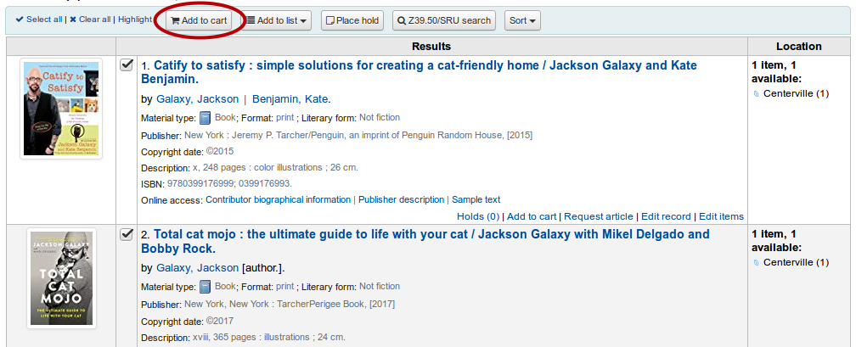Expand the Sort dropdown
The width and height of the screenshot is (856, 347).
pos(522,20)
